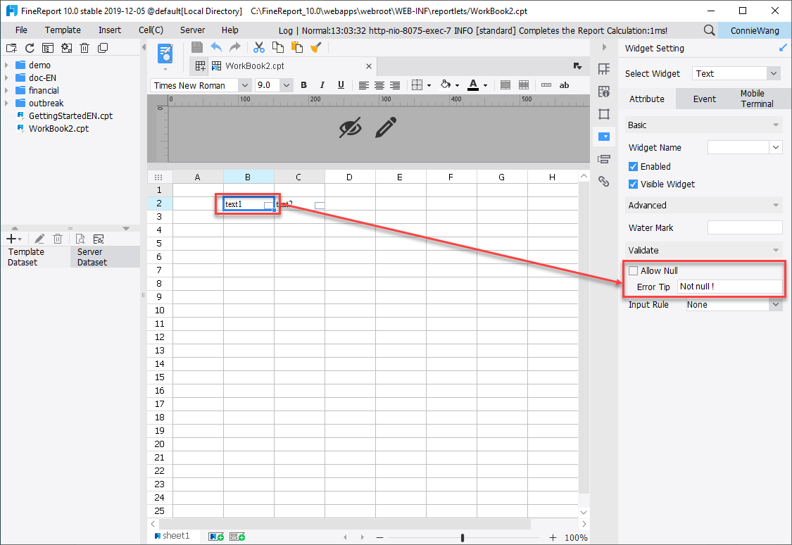Viewport: 792px width, 545px height.
Task: Toggle Bold formatting in the format bar
Action: pyautogui.click(x=303, y=84)
